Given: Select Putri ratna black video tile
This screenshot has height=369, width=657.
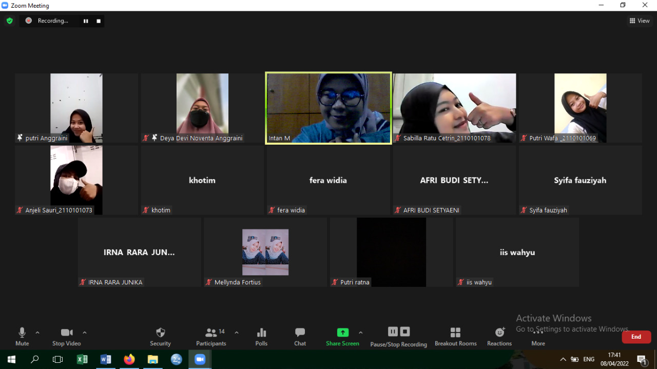Looking at the screenshot, I should (x=392, y=252).
